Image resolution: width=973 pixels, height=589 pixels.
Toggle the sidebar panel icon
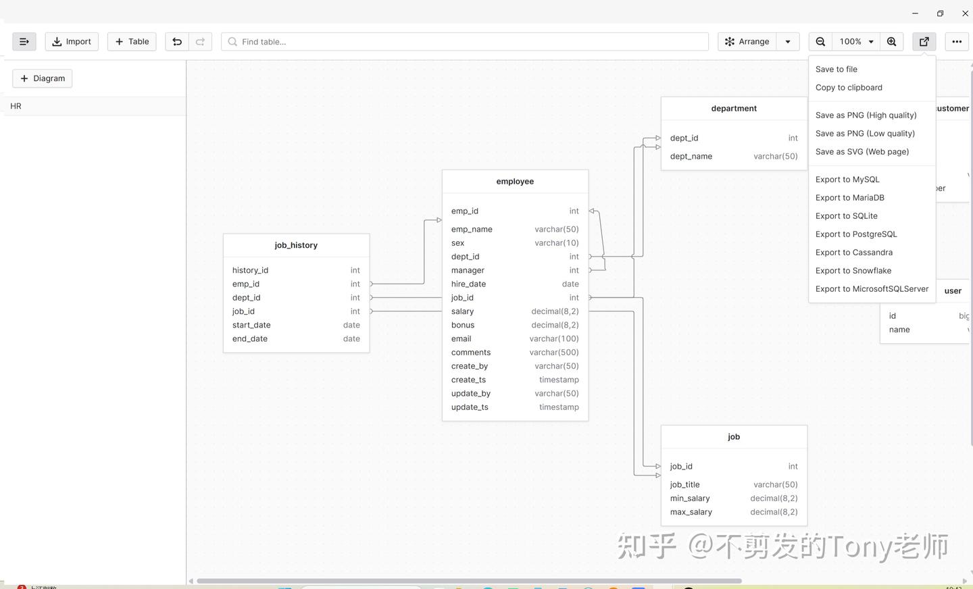[x=24, y=41]
